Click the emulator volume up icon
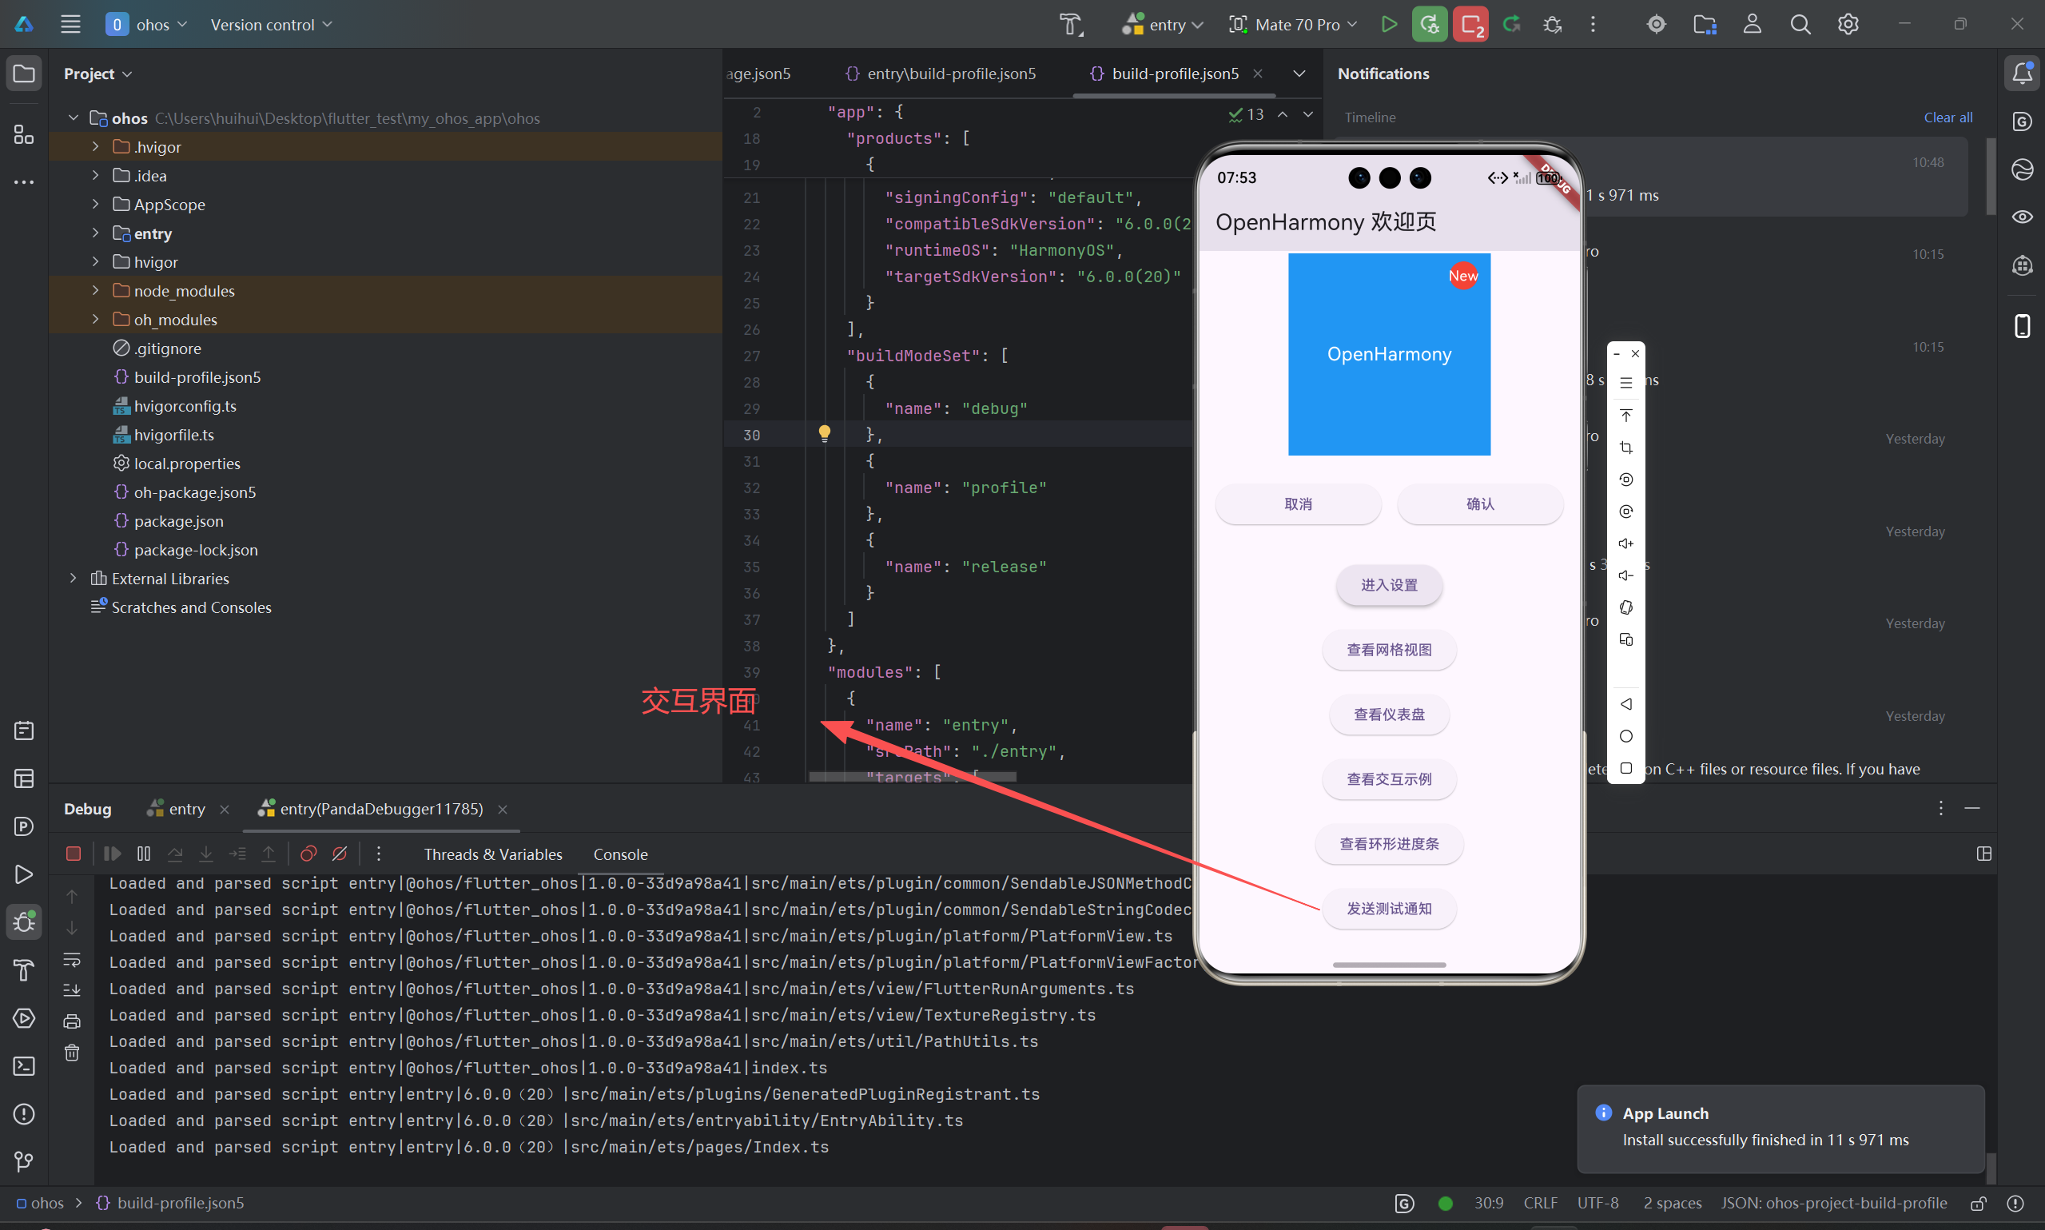This screenshot has width=2045, height=1230. [1625, 543]
